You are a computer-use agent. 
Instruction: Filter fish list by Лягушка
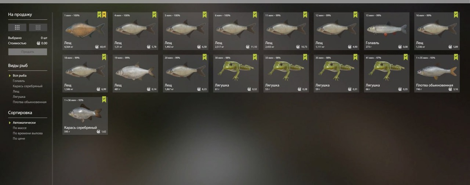(x=19, y=96)
